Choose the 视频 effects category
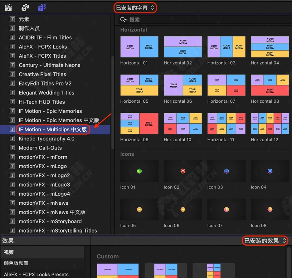 coord(9,252)
